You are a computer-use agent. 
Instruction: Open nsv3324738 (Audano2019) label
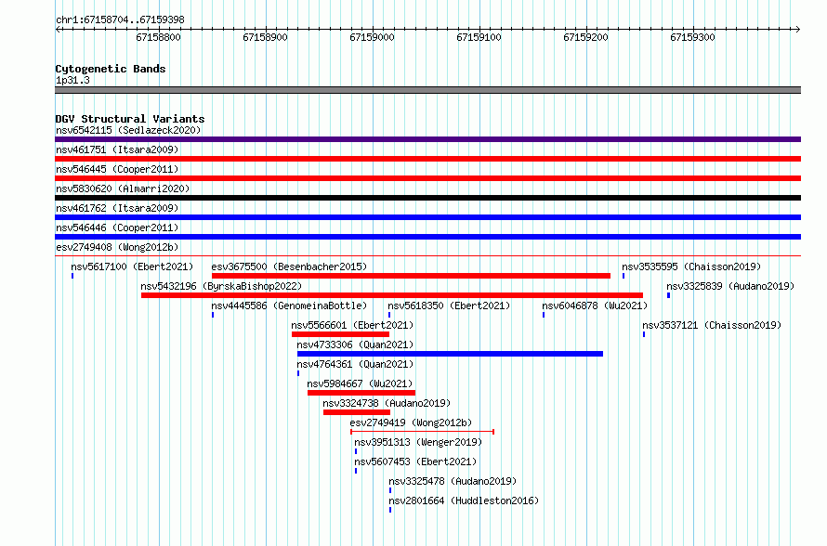coord(387,403)
